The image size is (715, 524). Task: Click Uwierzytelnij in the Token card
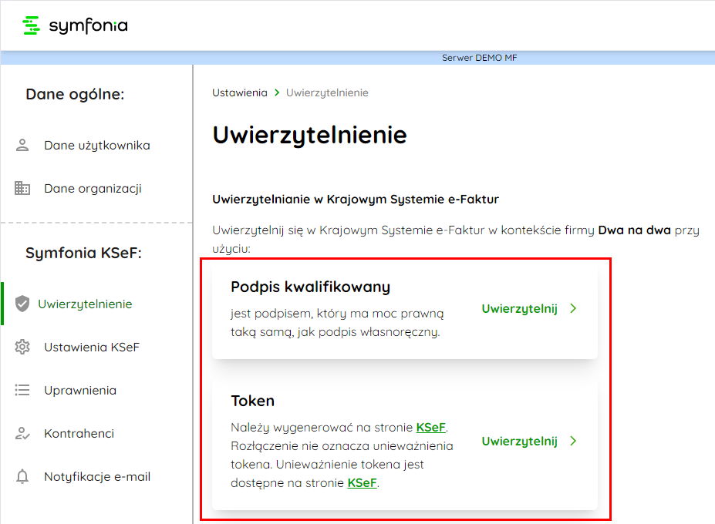coord(519,442)
